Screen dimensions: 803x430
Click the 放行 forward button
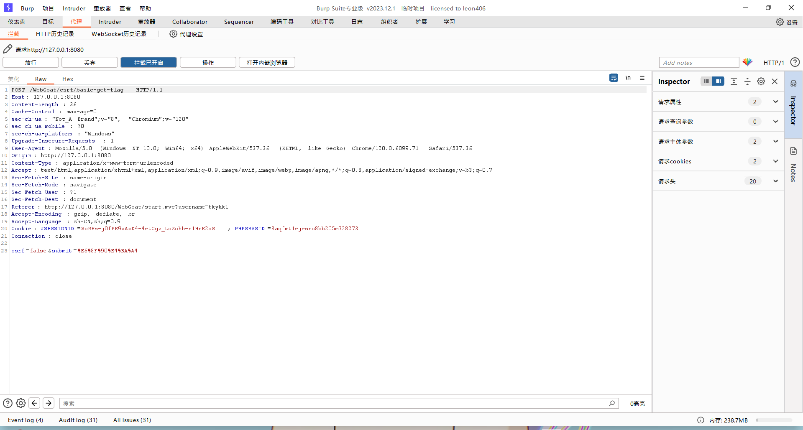[x=31, y=62]
